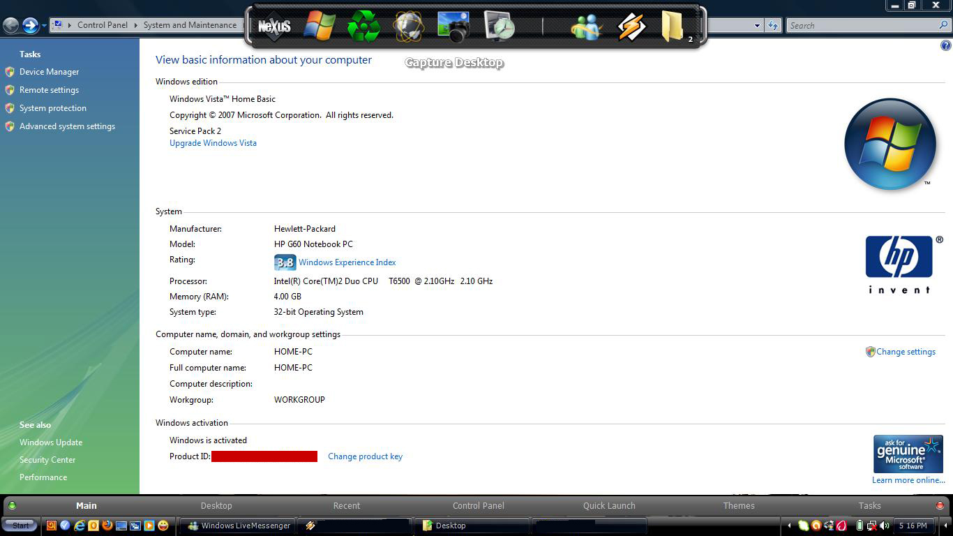Click the globe network icon in the dock
Image resolution: width=953 pixels, height=536 pixels.
[409, 26]
